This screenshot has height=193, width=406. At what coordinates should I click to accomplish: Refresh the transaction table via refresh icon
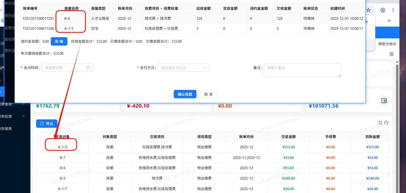point(386,123)
